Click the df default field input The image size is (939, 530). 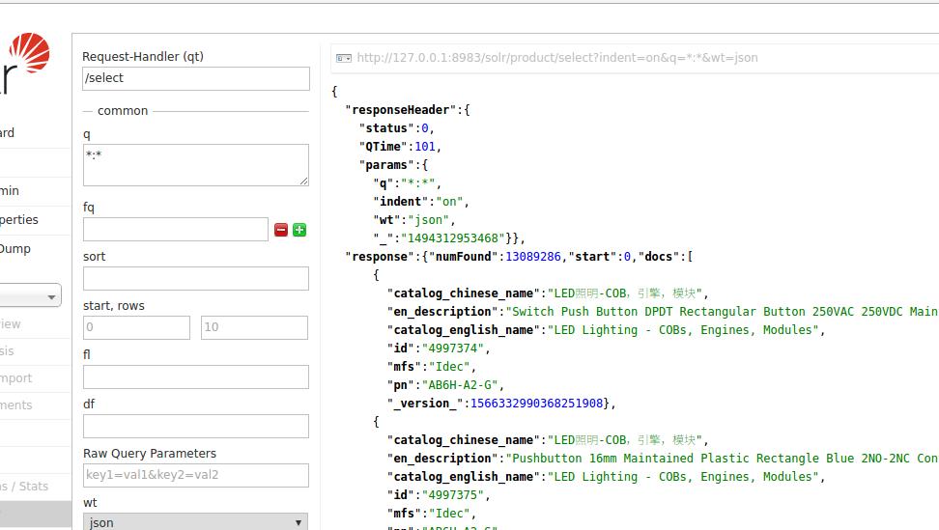(195, 427)
